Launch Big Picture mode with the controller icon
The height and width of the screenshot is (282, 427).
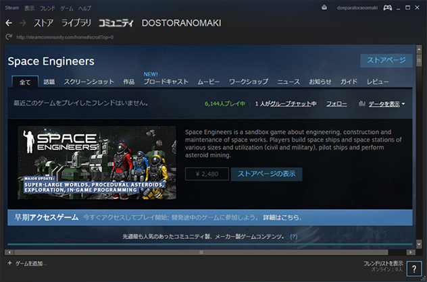click(388, 7)
